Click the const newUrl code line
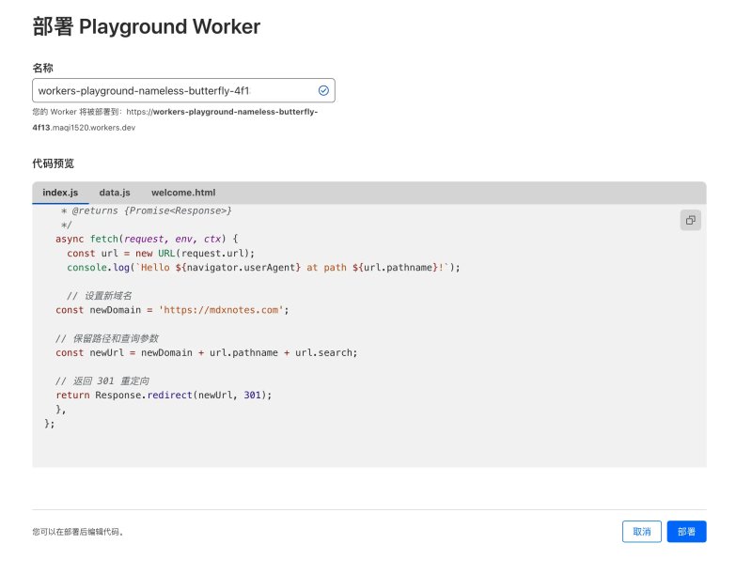The height and width of the screenshot is (575, 752). 206,352
